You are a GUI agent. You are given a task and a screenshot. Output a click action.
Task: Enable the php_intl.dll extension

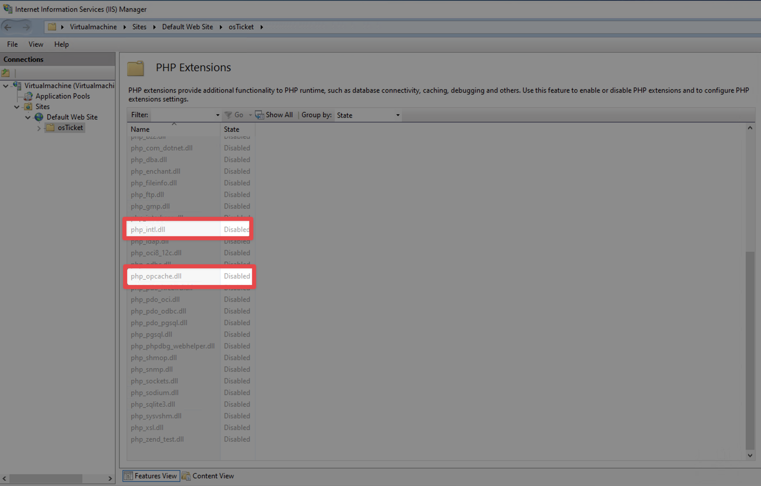(x=147, y=229)
